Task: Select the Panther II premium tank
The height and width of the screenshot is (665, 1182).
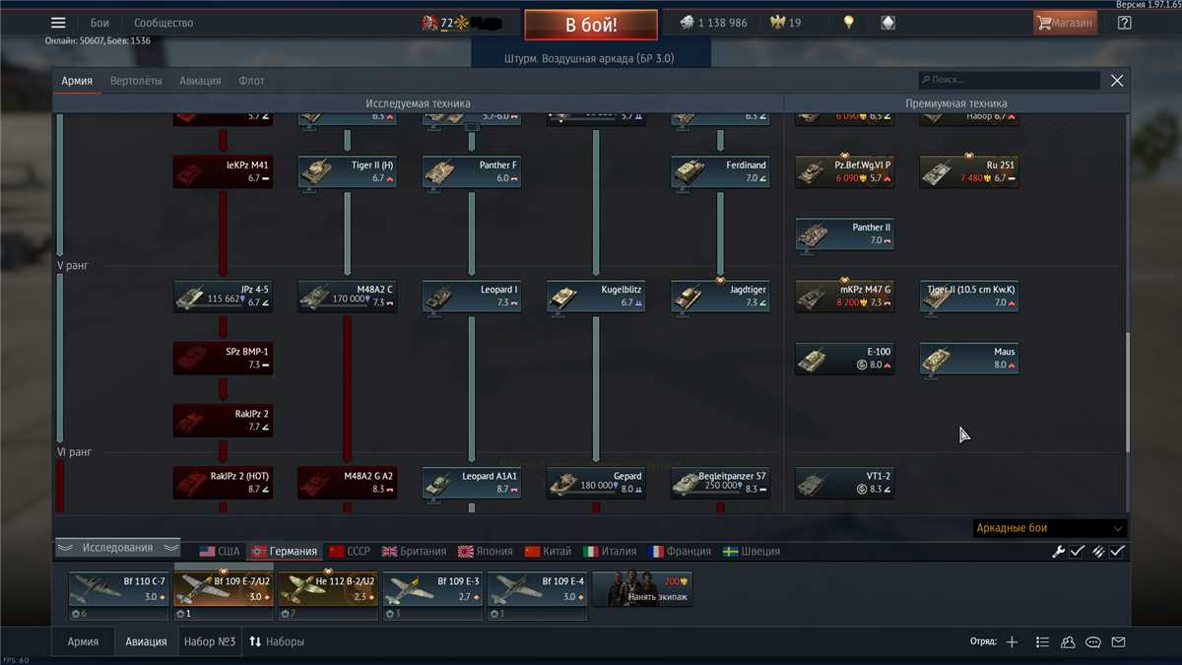Action: coord(845,234)
